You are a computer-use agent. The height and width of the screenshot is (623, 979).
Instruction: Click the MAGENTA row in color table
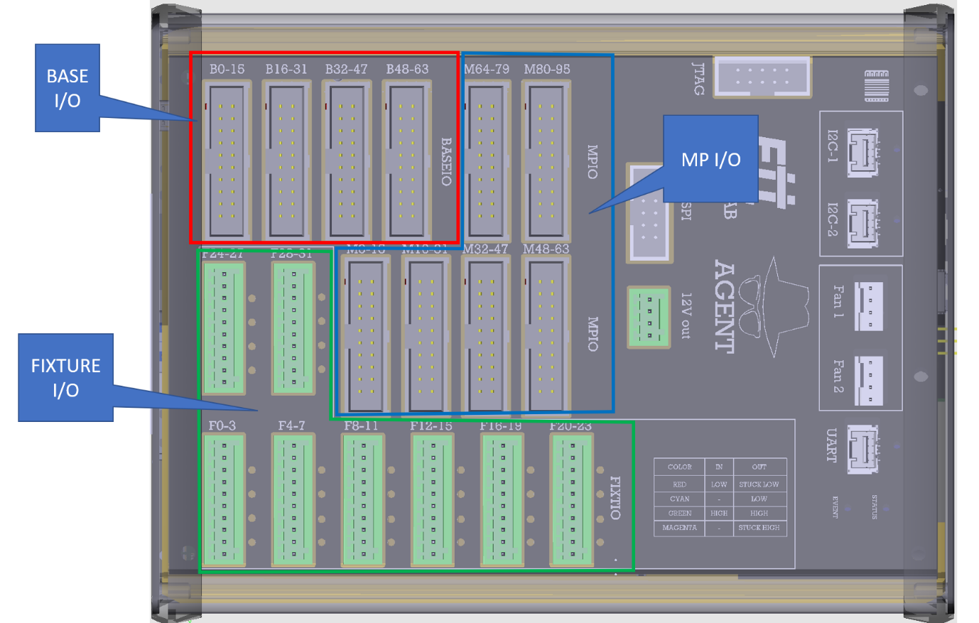[x=720, y=528]
